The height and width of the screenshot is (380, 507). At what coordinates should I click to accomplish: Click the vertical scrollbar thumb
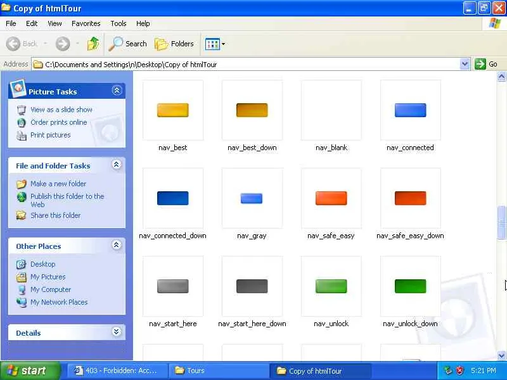pyautogui.click(x=501, y=222)
